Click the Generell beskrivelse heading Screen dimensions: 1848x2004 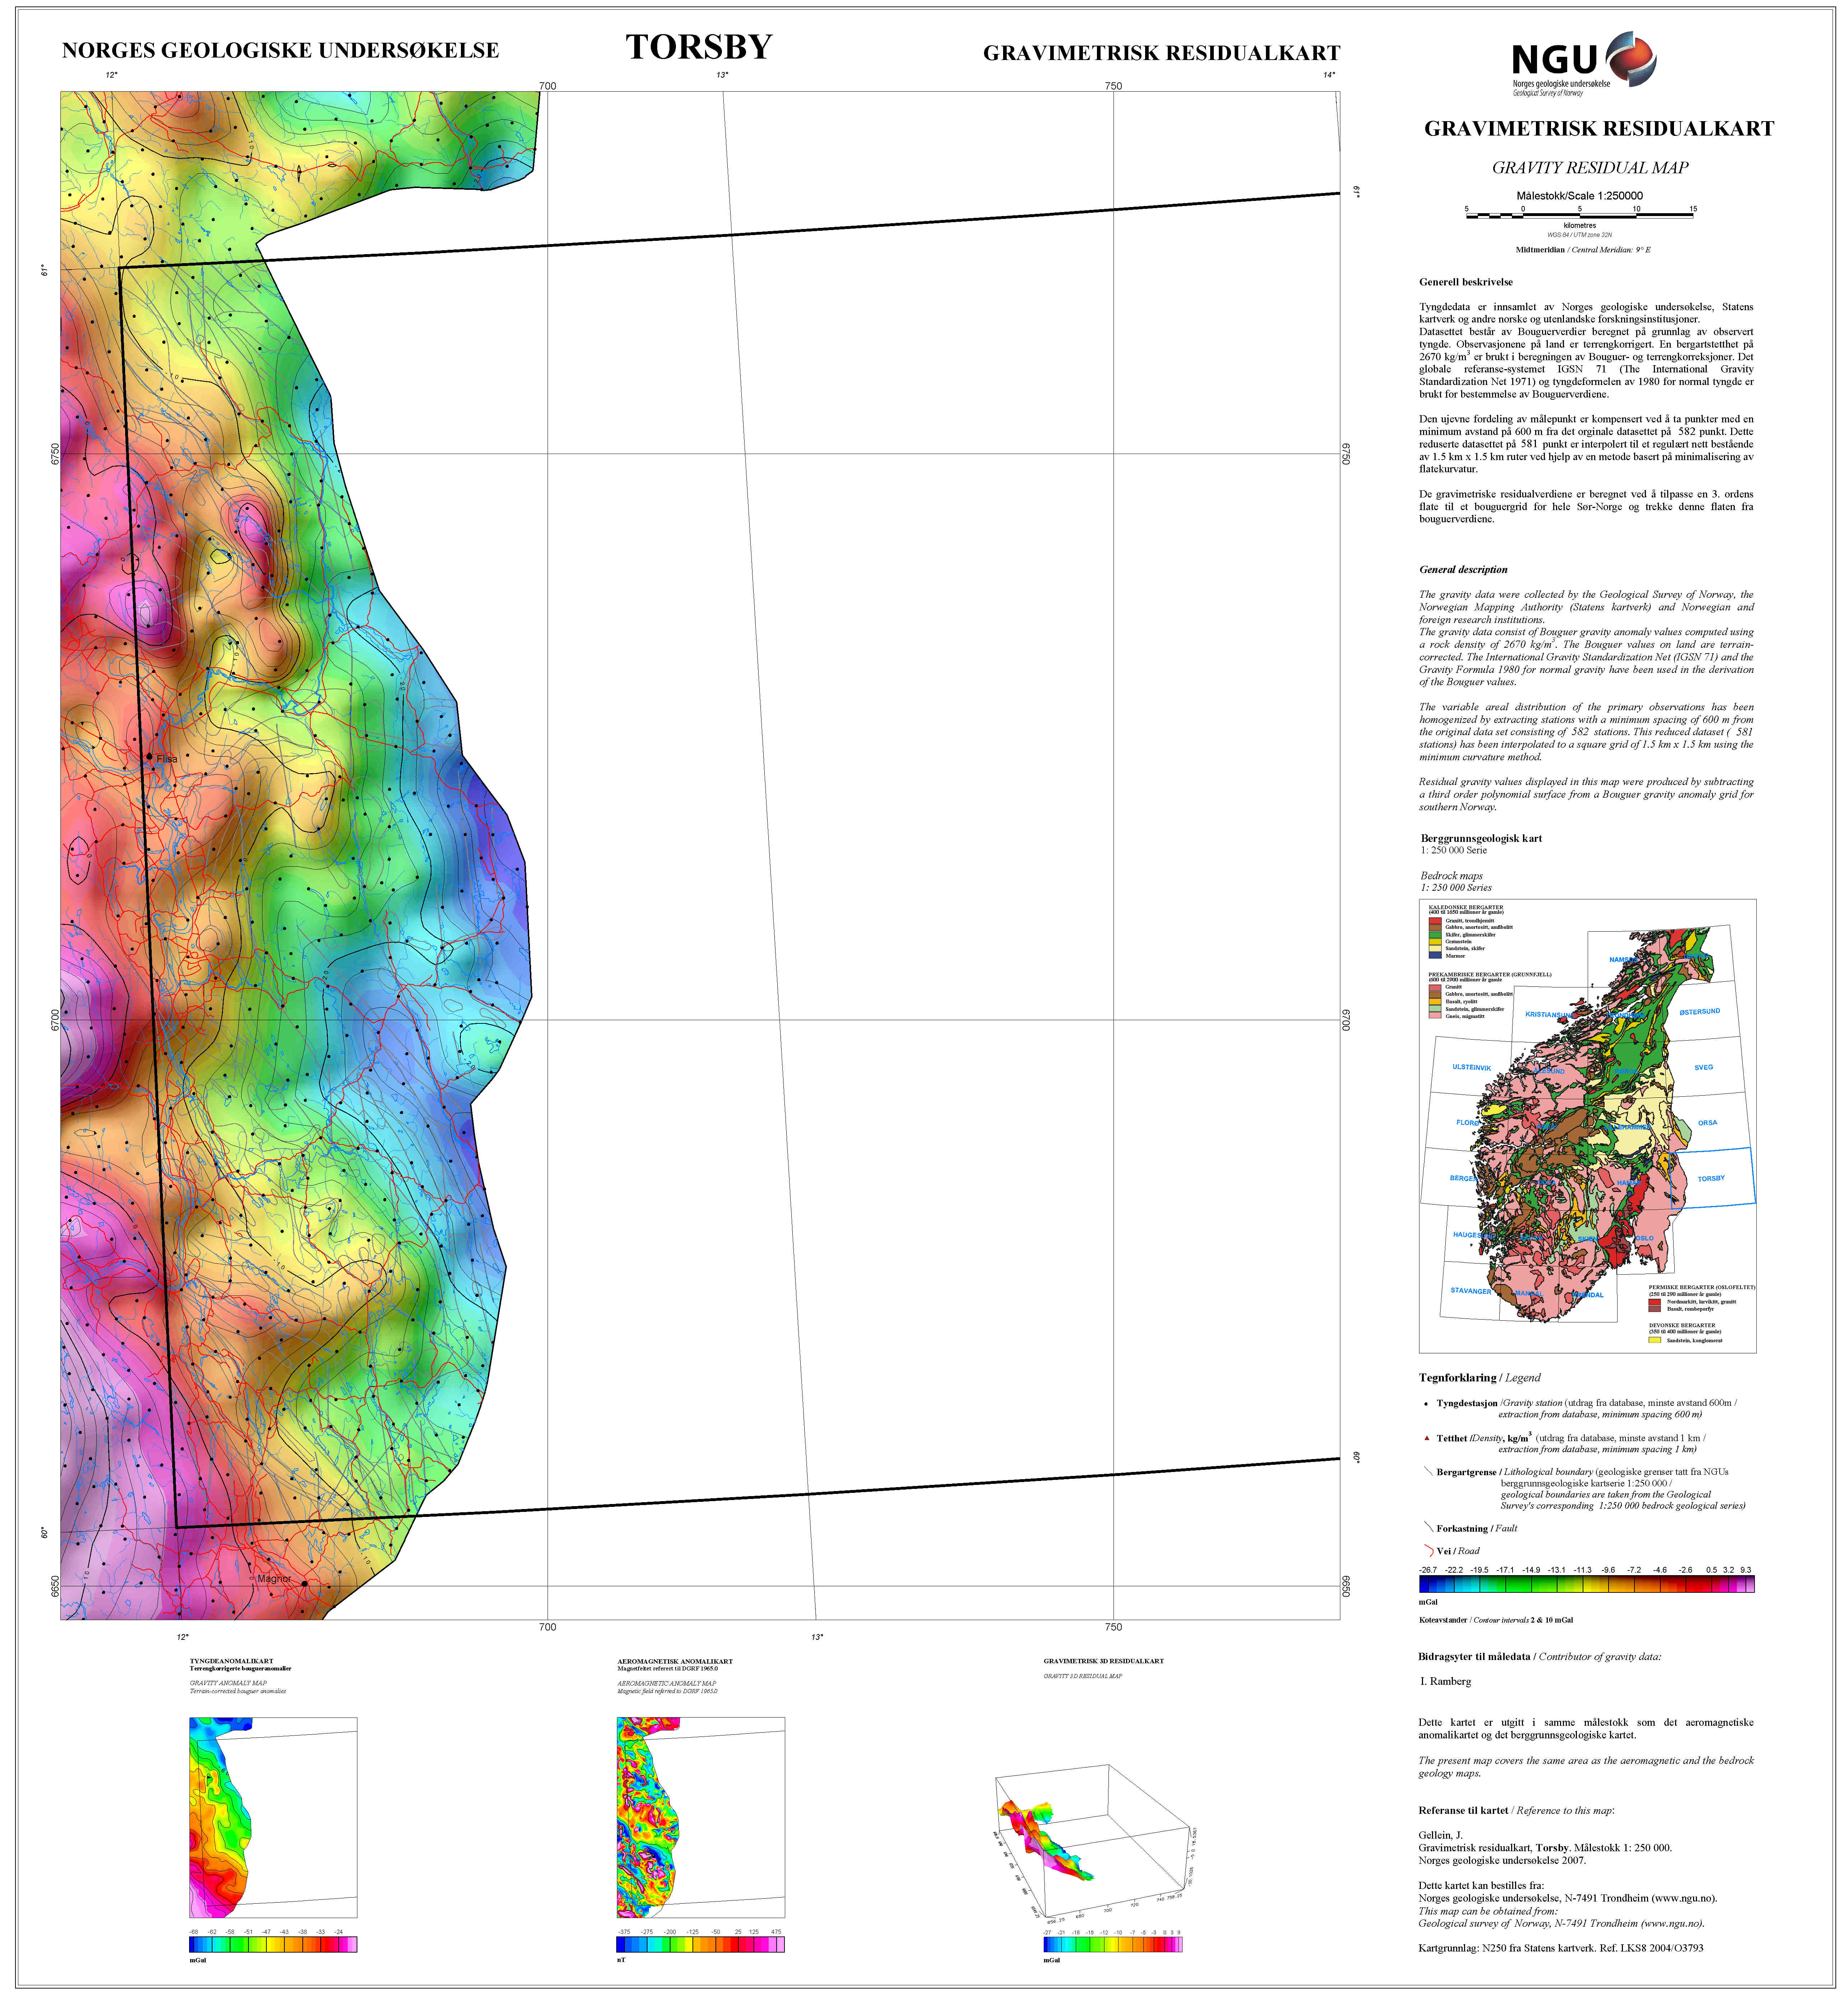click(1466, 282)
